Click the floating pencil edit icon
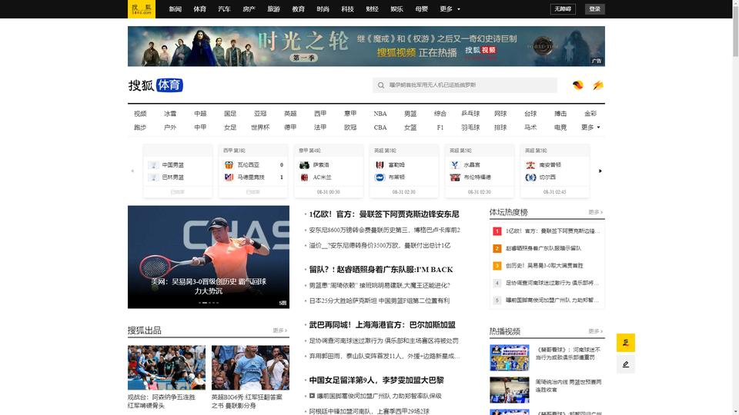 (x=625, y=364)
